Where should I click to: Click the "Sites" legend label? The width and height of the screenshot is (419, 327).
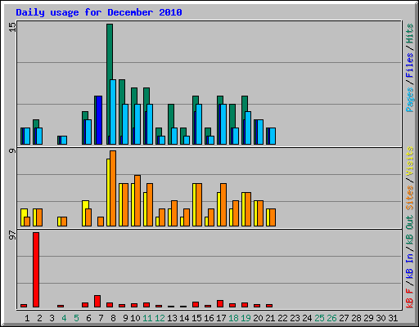pos(409,198)
